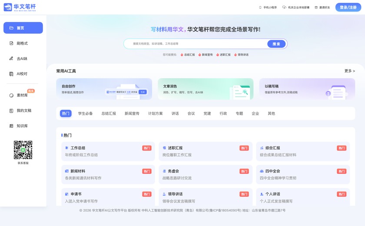Click the 搜索 search button
This screenshot has height=226, width=365.
point(276,44)
